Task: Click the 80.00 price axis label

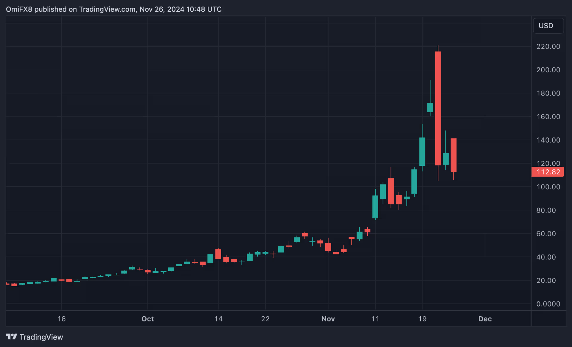Action: click(546, 210)
